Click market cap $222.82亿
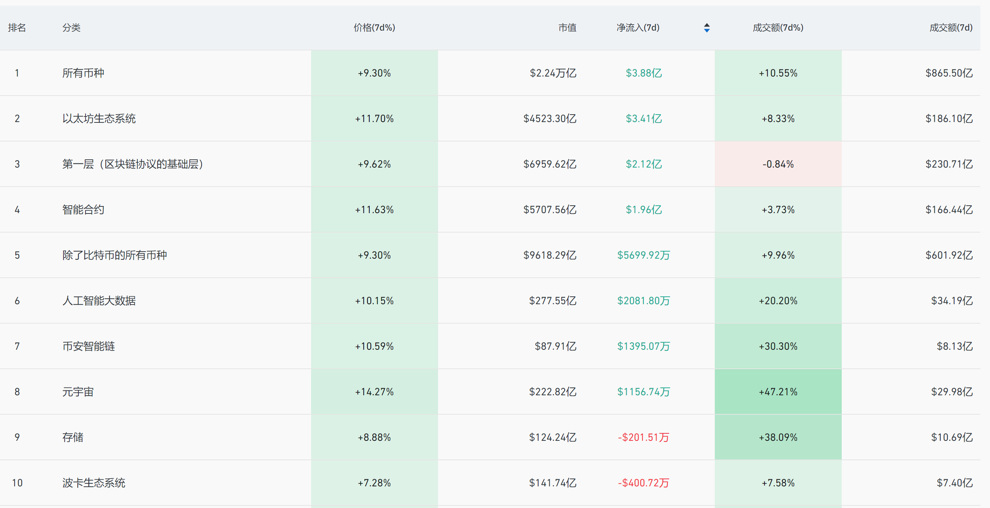This screenshot has width=990, height=508. (553, 392)
